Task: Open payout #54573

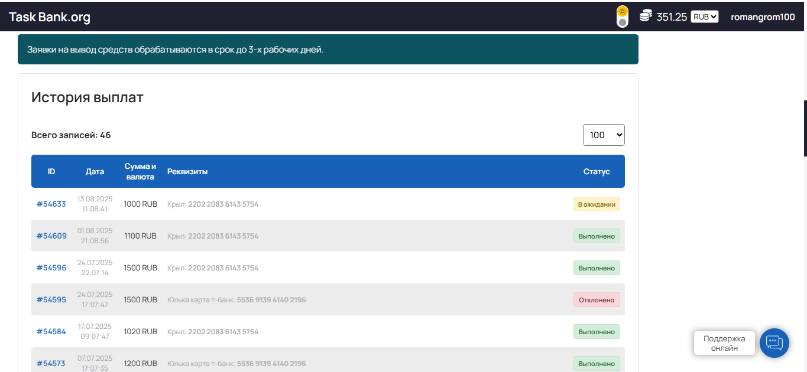Action: pos(51,364)
